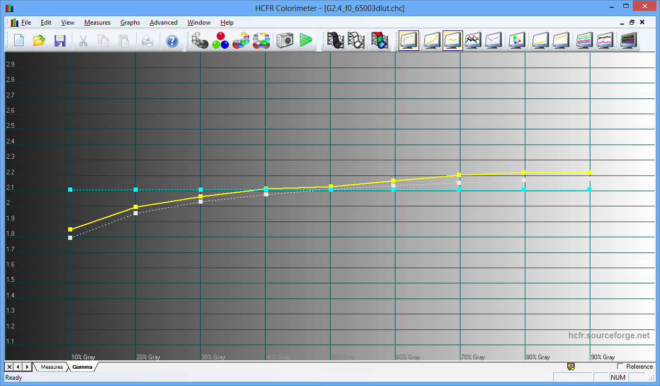Open the Edit menu

click(46, 23)
